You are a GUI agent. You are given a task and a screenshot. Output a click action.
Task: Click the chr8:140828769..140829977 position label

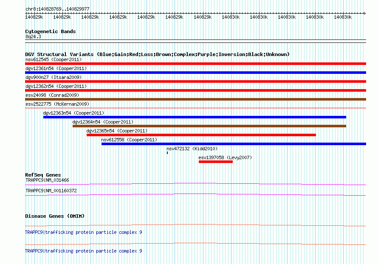57,9
